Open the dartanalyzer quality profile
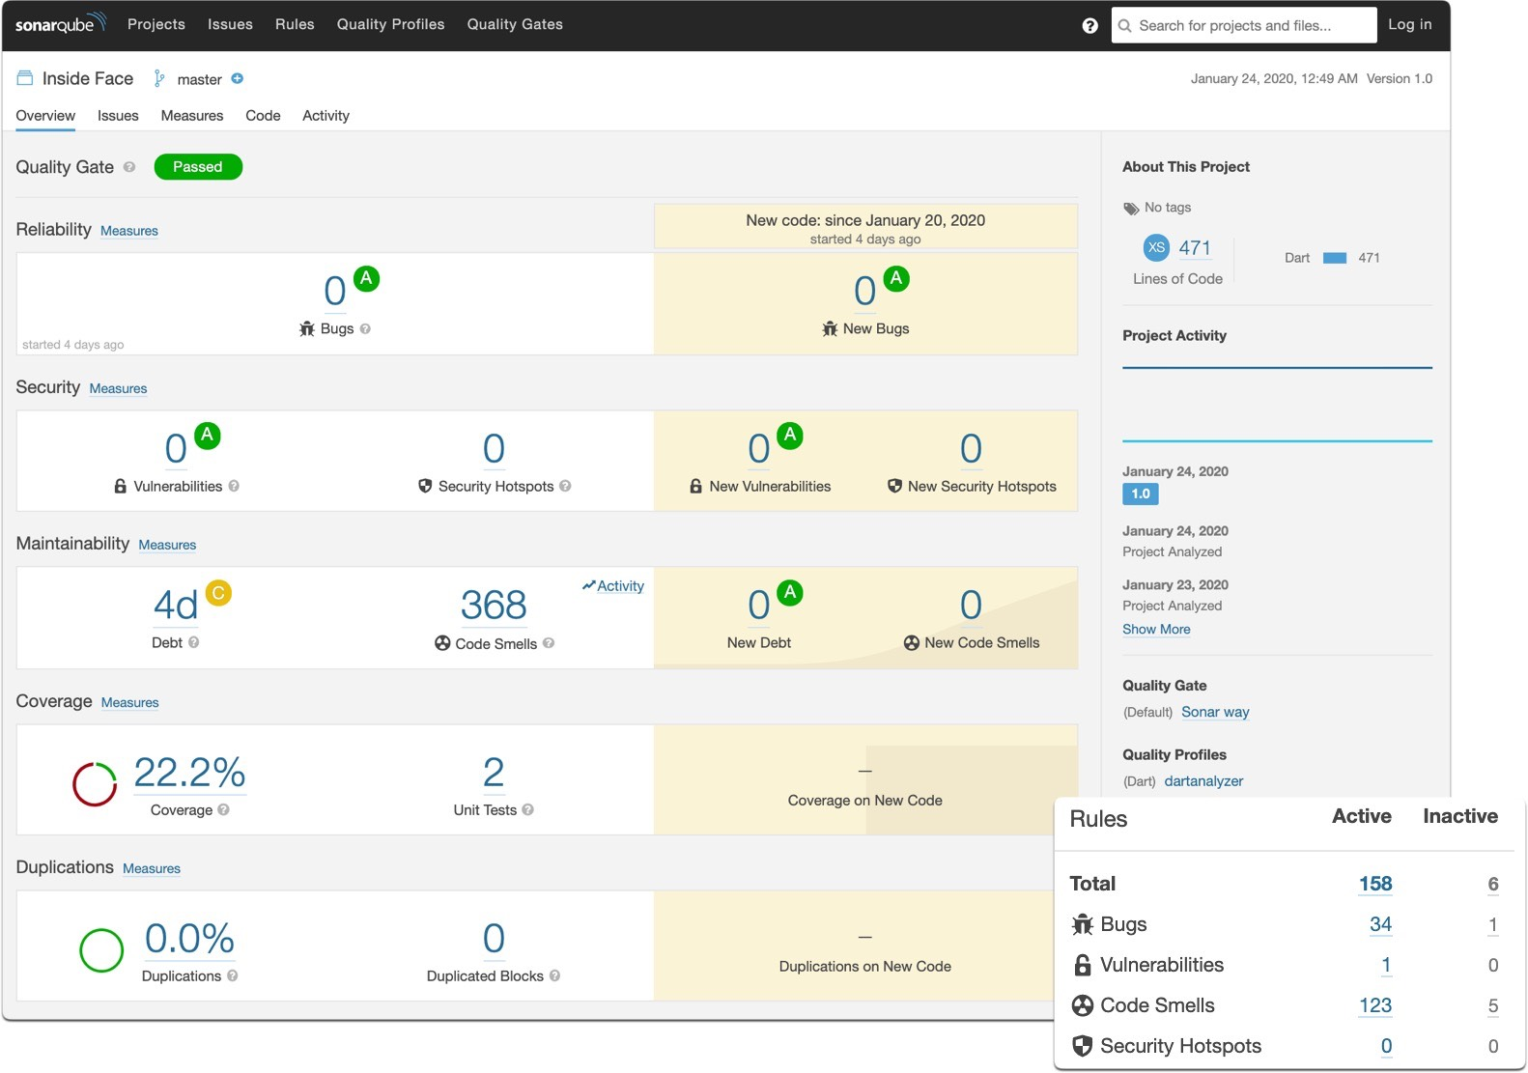The width and height of the screenshot is (1528, 1073). coord(1203,781)
